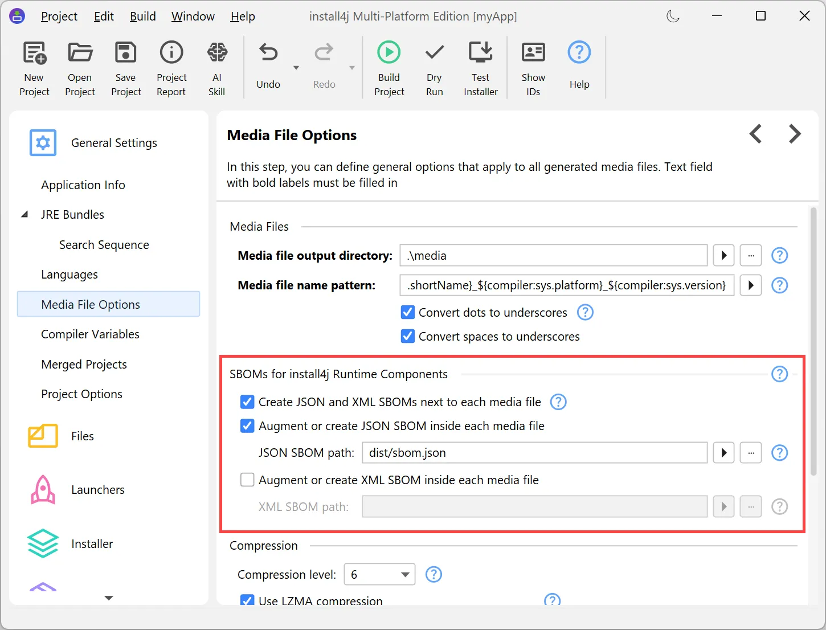Open the Undo history dropdown arrow

(x=296, y=68)
